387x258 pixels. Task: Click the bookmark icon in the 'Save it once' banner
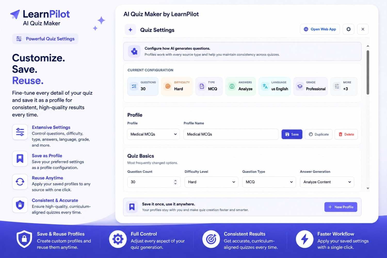pos(132,207)
